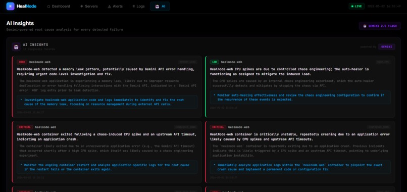Click the purple GEMINI tag
407x192 pixels.
[387, 47]
